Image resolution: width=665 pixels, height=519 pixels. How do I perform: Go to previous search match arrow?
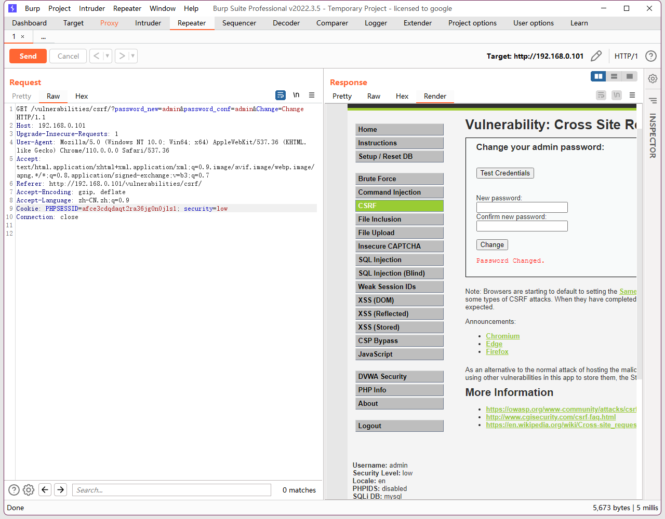point(45,489)
